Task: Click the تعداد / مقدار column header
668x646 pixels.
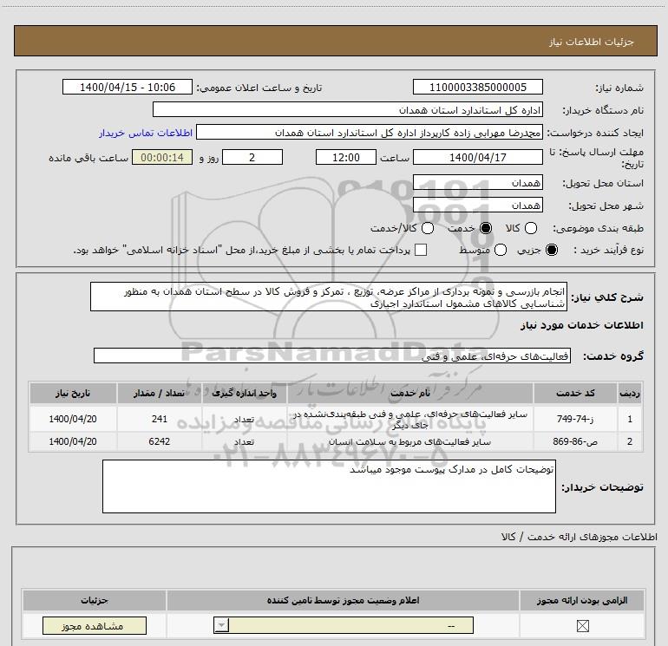Action: coord(159,393)
